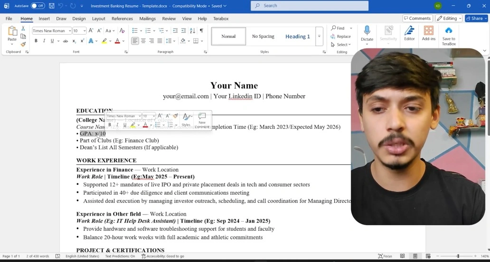Click the Dictate microphone icon
The height and width of the screenshot is (262, 490).
(x=367, y=31)
